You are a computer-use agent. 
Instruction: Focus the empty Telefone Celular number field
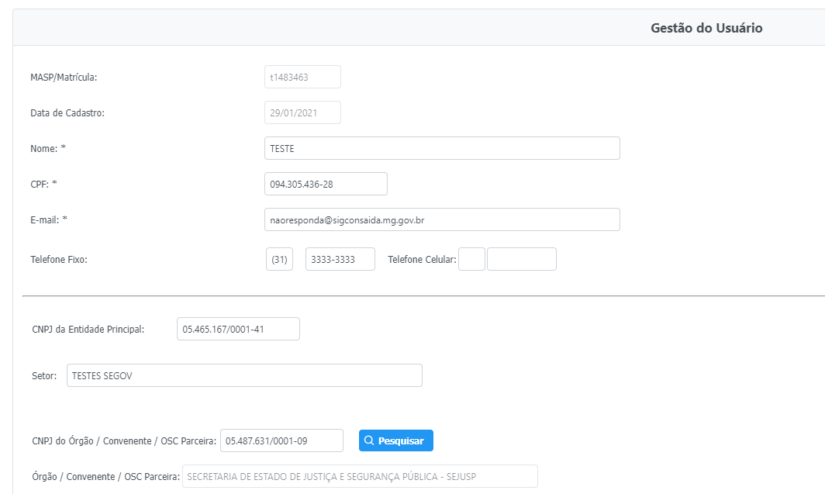click(x=521, y=259)
